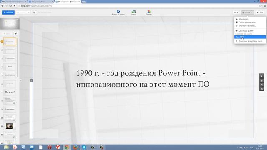Select path step 11 video thumbnail
This screenshot has height=150, width=267.
pos(10,126)
